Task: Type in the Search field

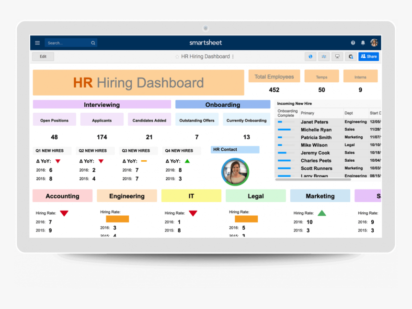Action: (67, 43)
